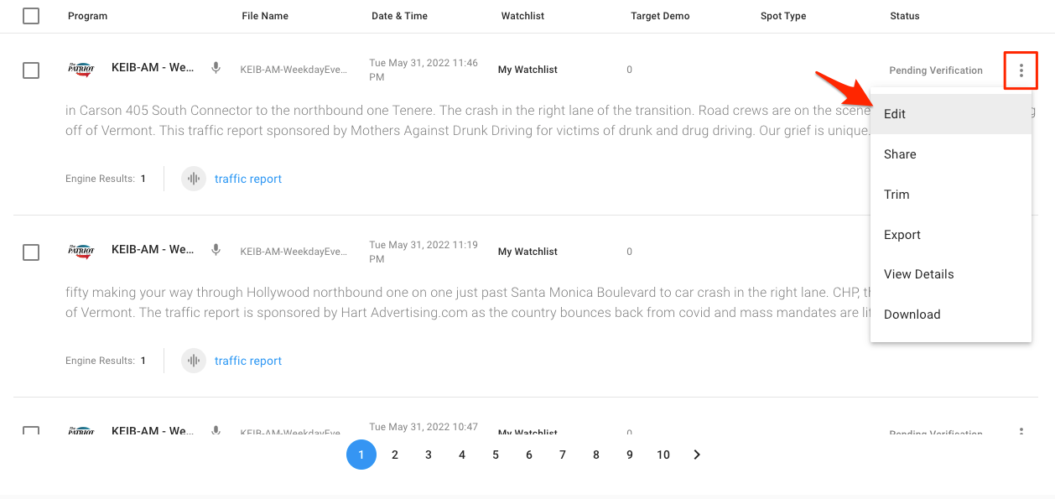This screenshot has width=1055, height=499.
Task: Open View Details from the menu
Action: 918,274
